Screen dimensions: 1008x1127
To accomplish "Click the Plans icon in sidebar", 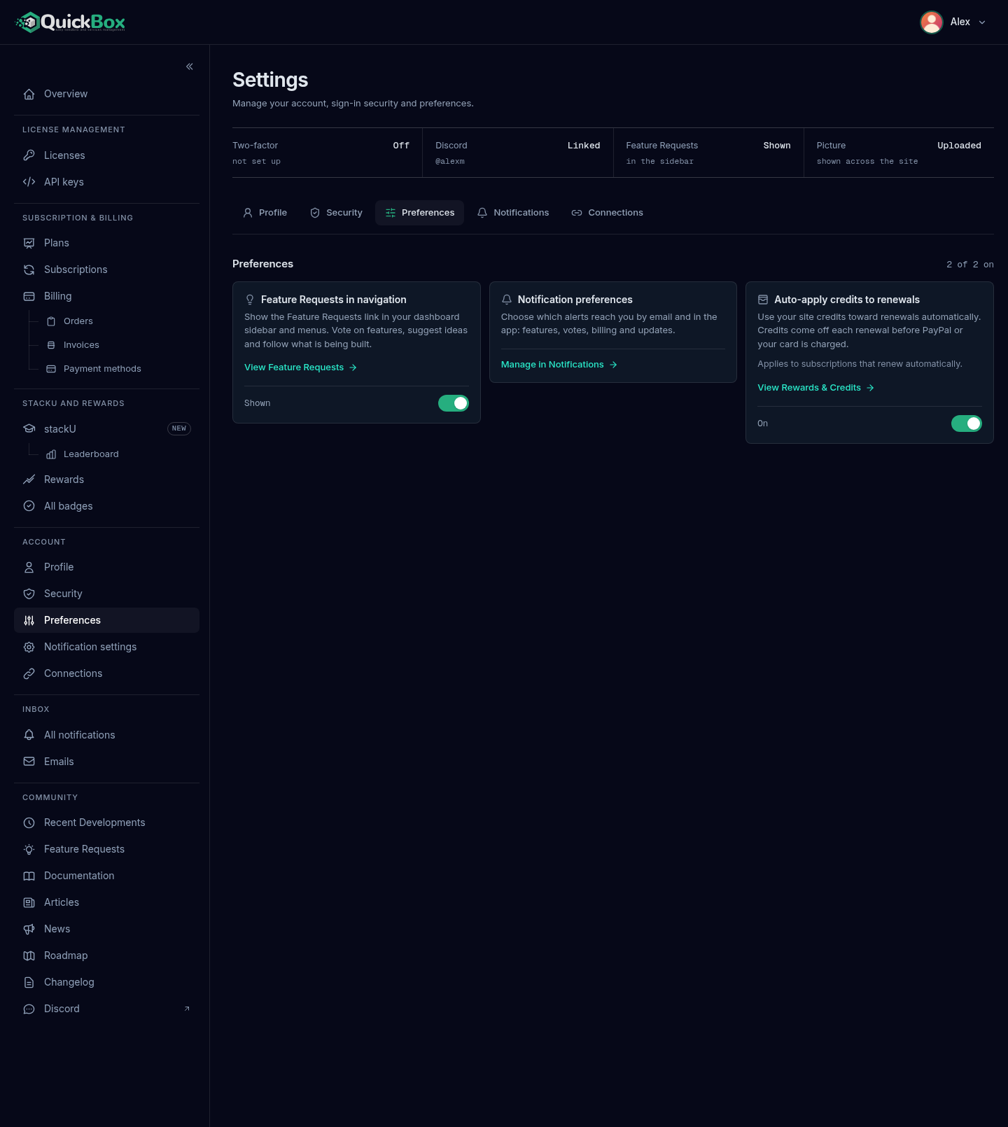I will 29,243.
